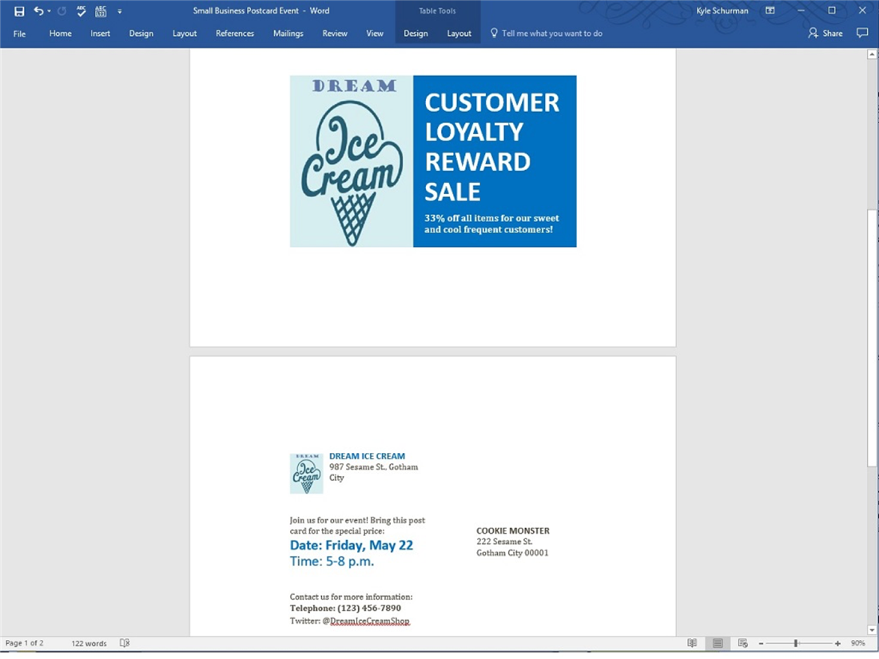The height and width of the screenshot is (659, 879).
Task: Follow the DreamIceCreamShop Twitter link
Action: tap(370, 621)
